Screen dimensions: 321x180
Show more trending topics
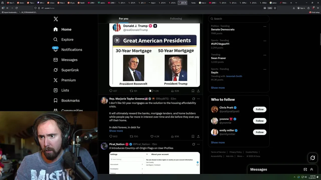pos(218,88)
